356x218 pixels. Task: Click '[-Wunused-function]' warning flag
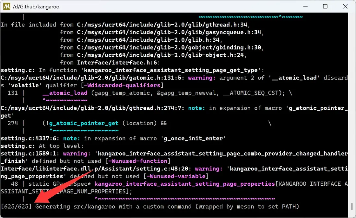(137, 161)
